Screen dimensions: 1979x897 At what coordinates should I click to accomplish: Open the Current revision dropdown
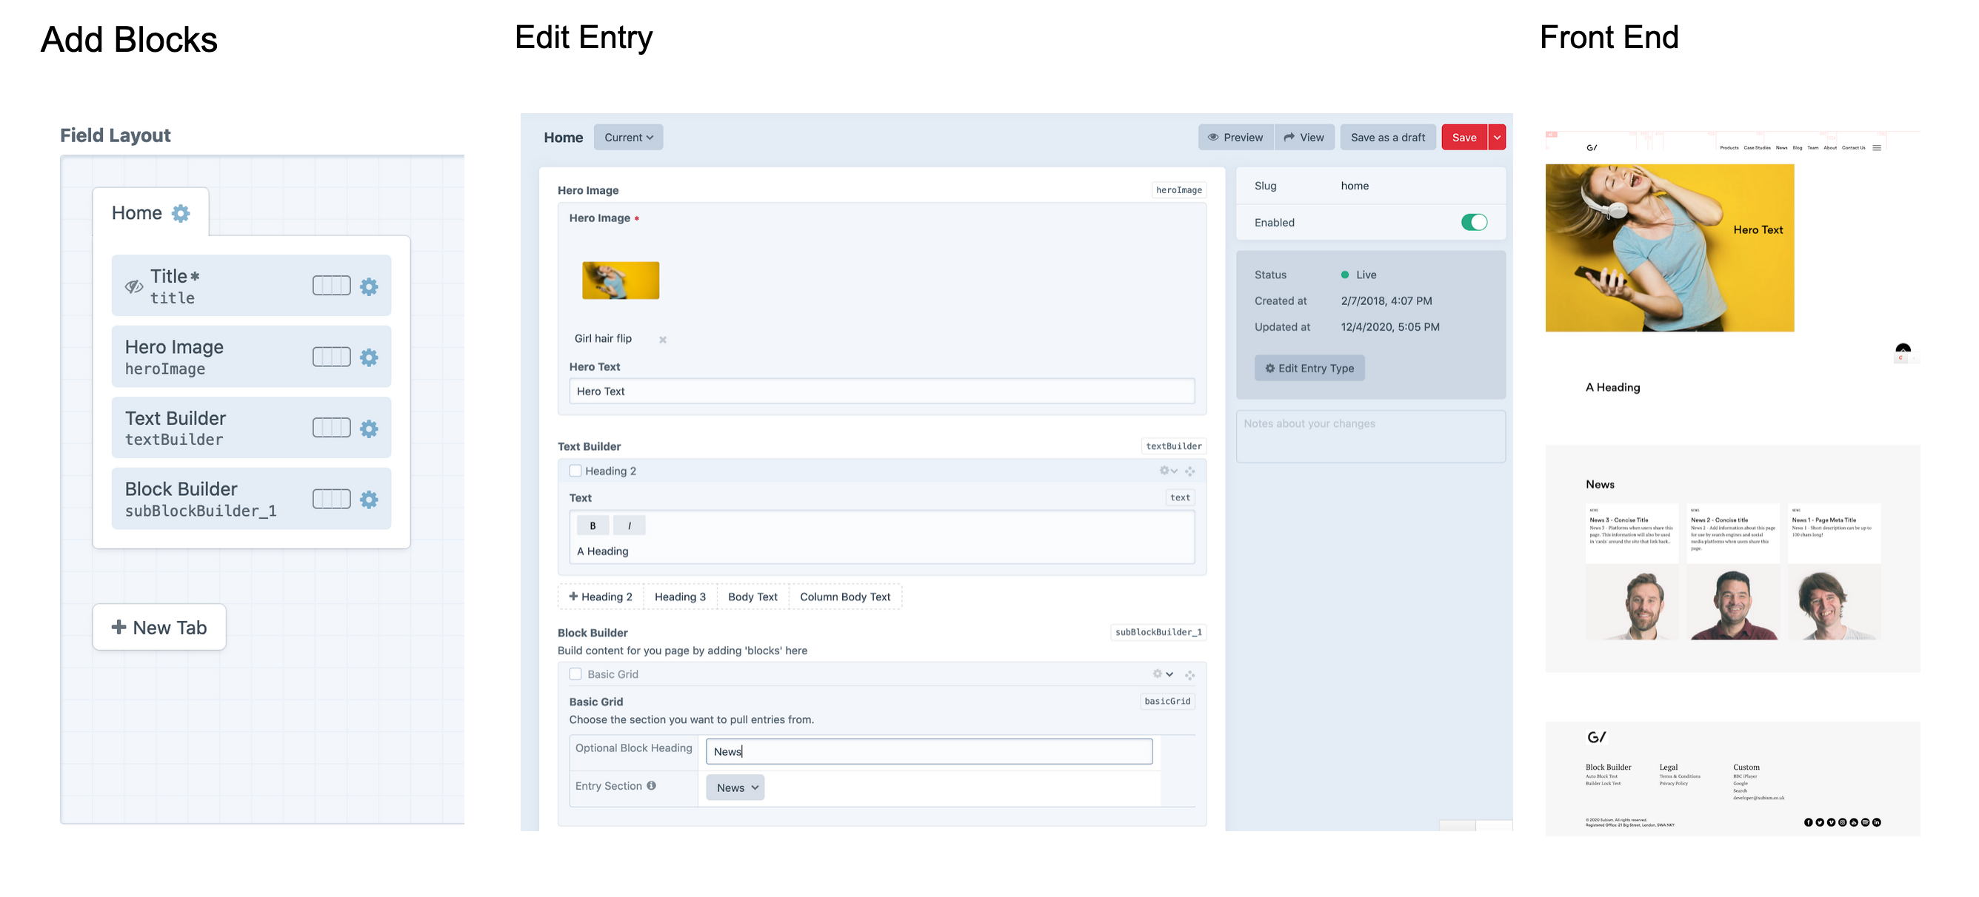(627, 137)
